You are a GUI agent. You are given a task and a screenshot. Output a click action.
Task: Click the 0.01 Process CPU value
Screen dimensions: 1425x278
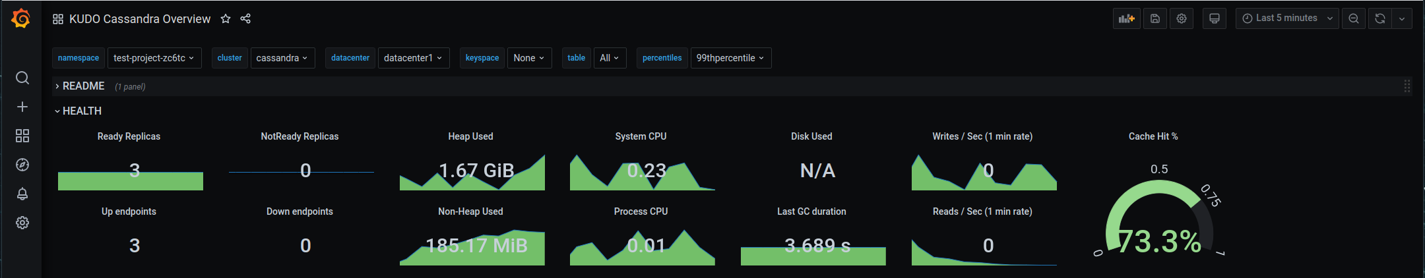click(x=647, y=246)
